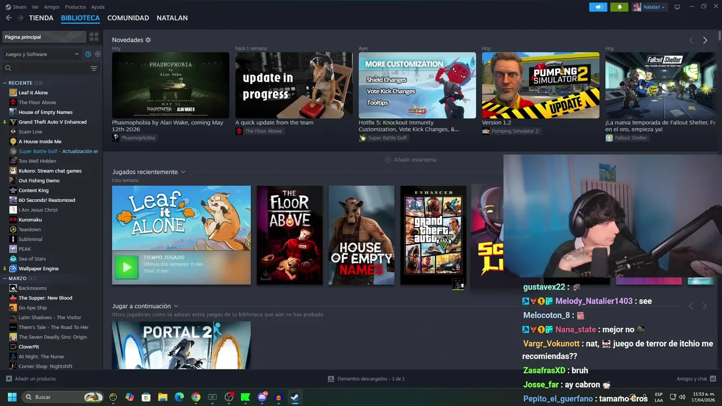Click Añadir estantería
722x406 pixels.
click(x=410, y=160)
